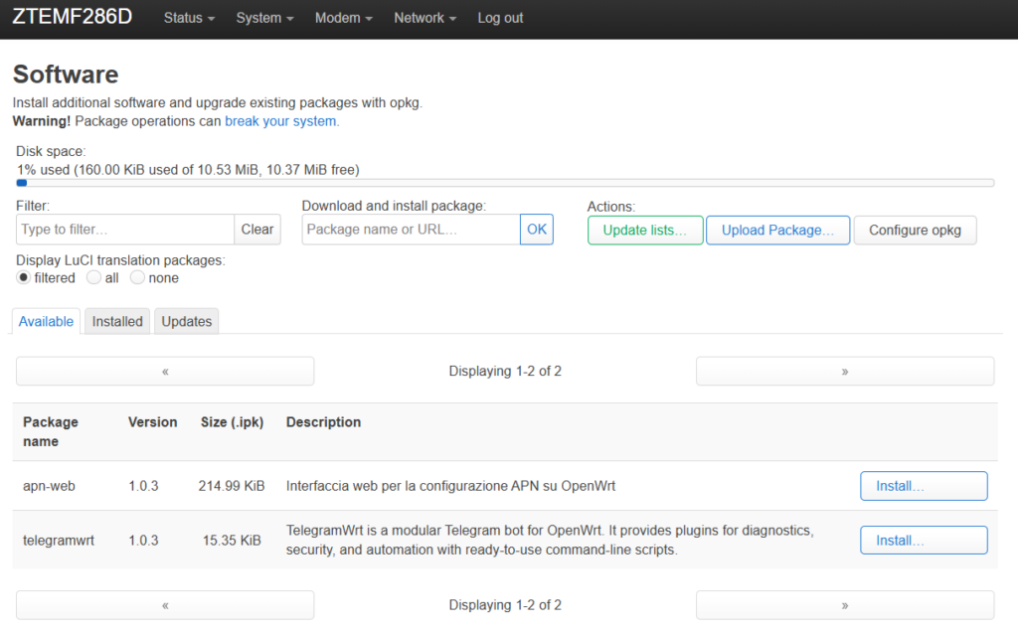Image resolution: width=1018 pixels, height=634 pixels.
Task: Follow the 'break your system' link
Action: (x=281, y=121)
